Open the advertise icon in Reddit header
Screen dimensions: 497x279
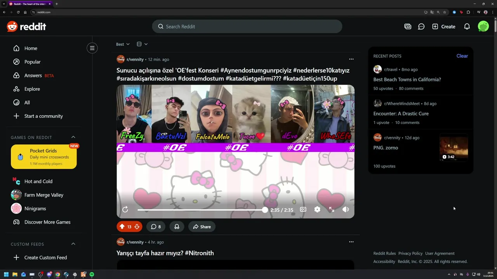[408, 26]
